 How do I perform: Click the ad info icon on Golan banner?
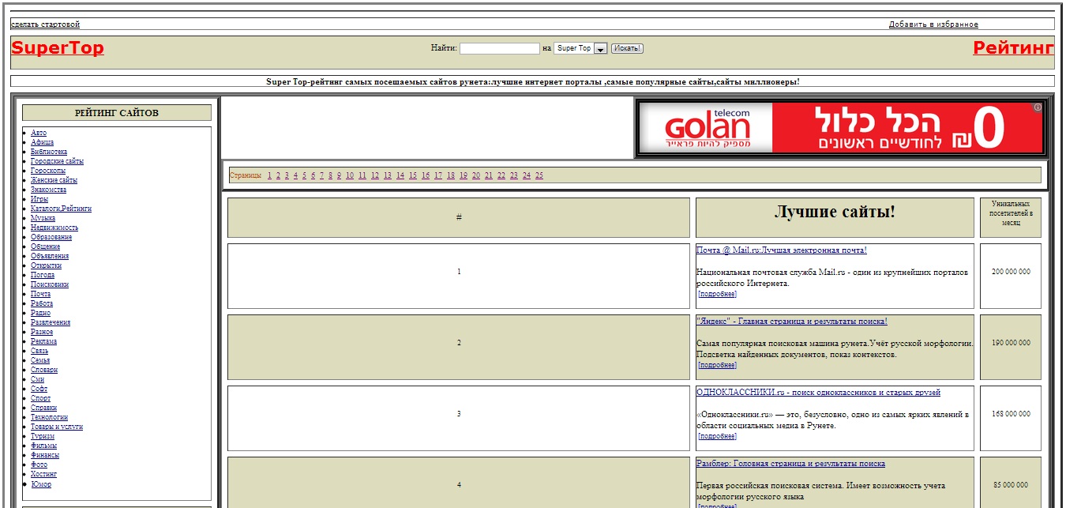tap(1038, 107)
